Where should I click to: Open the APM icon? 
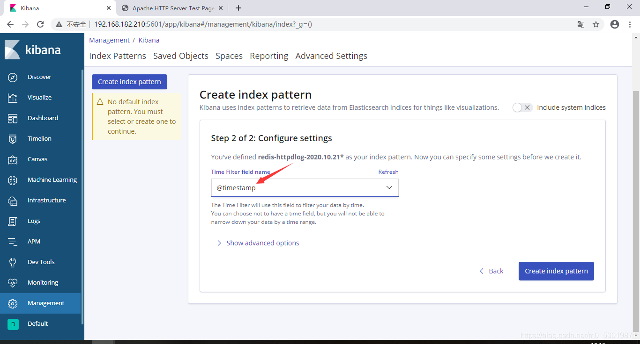click(x=13, y=242)
